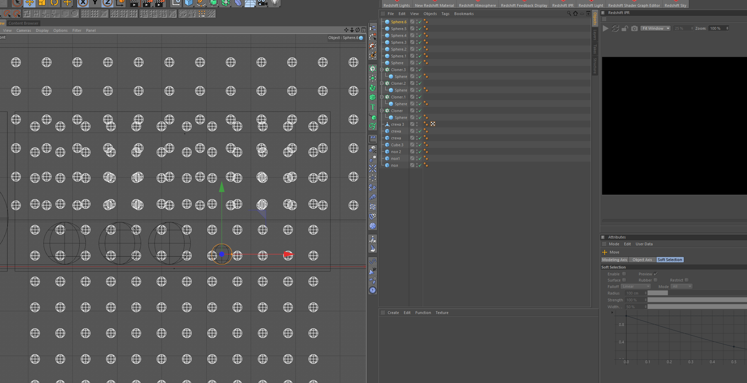747x383 pixels.
Task: Switch to the Modeling Axis tab
Action: pyautogui.click(x=614, y=260)
